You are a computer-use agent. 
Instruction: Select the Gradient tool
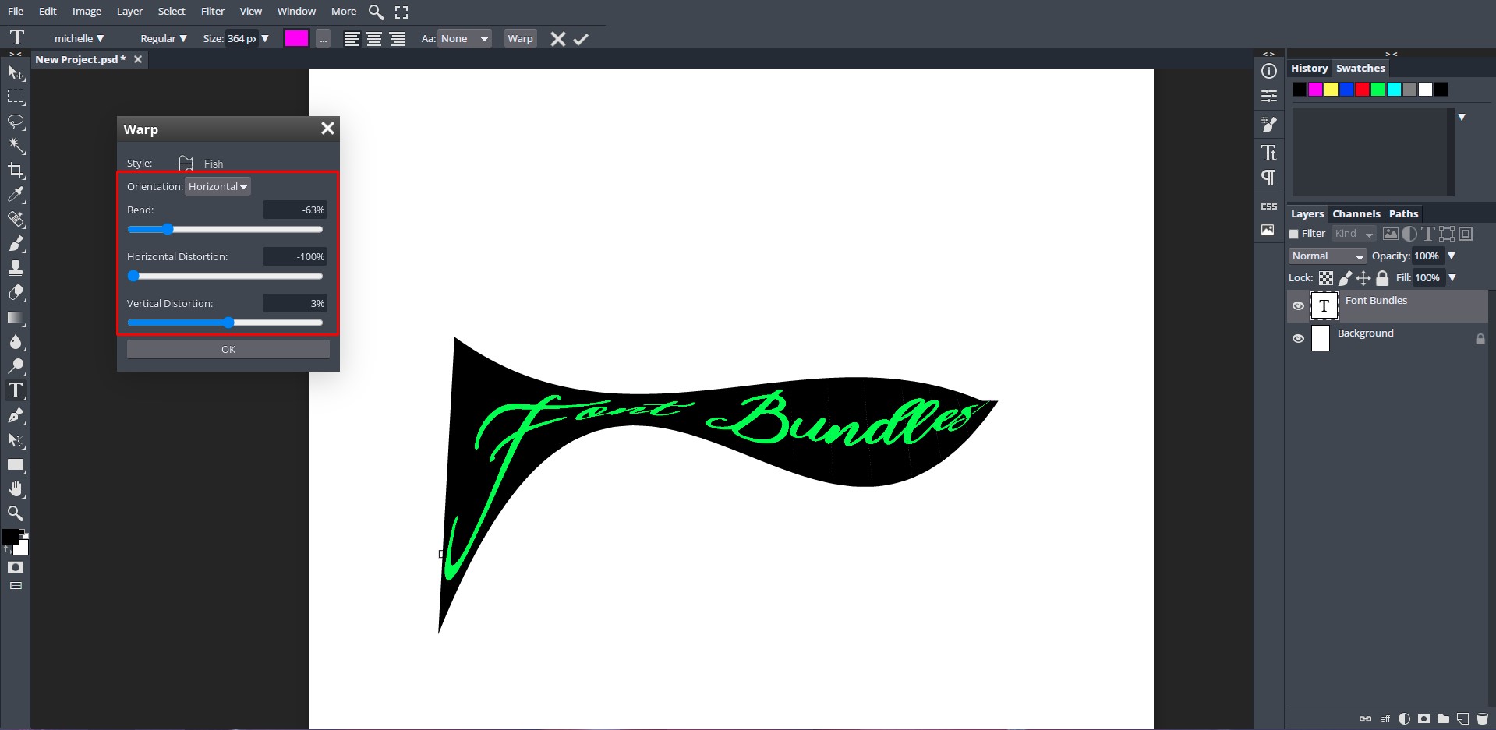point(16,317)
